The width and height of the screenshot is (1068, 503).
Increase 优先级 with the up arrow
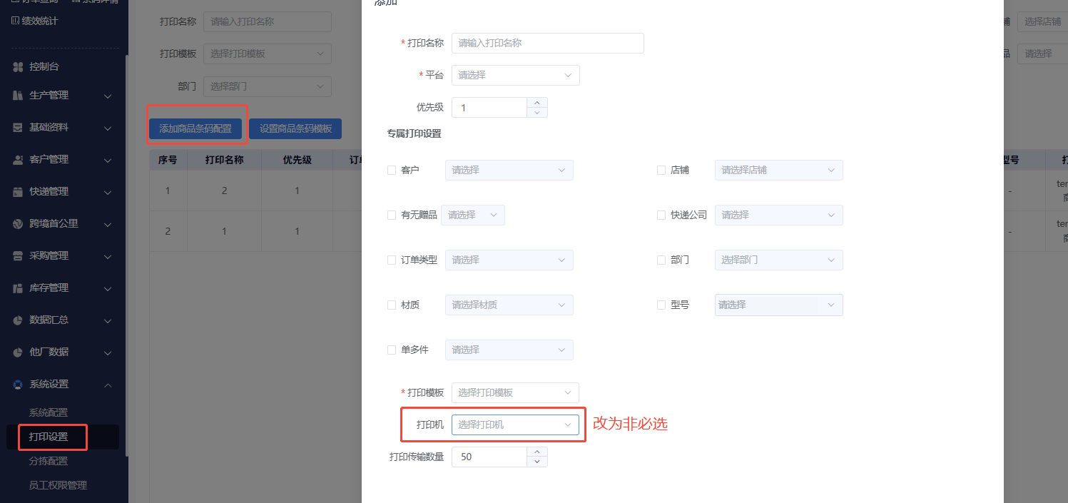coord(537,102)
